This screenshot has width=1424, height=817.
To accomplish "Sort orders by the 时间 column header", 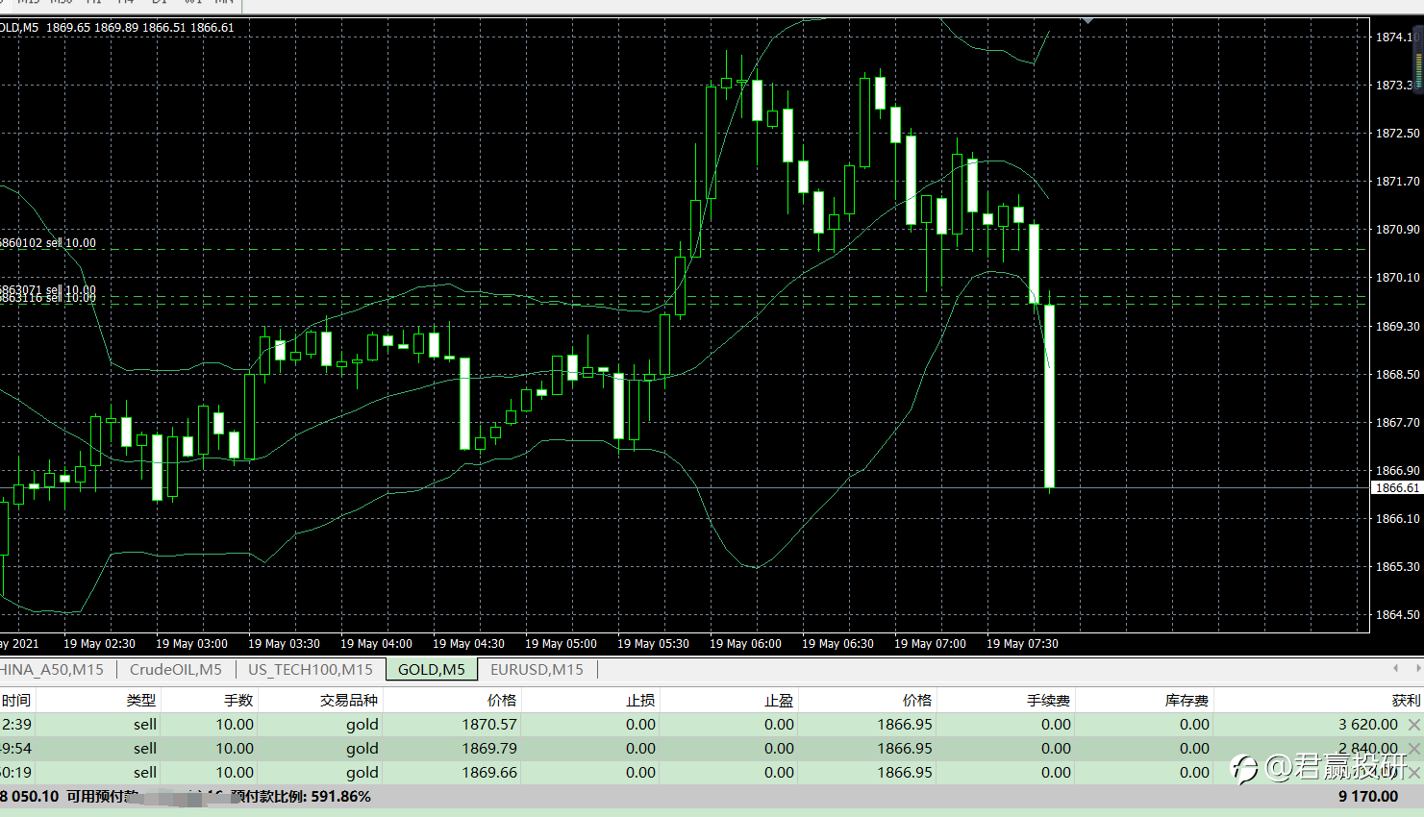I will click(16, 700).
